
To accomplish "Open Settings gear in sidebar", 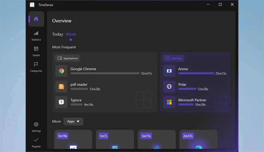I will 36,127.
